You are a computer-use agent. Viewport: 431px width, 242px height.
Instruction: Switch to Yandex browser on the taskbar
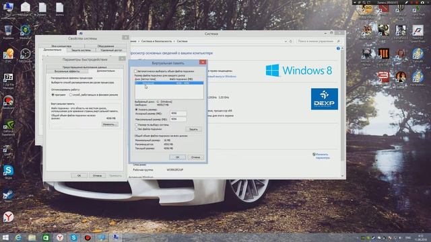[x=60, y=237]
